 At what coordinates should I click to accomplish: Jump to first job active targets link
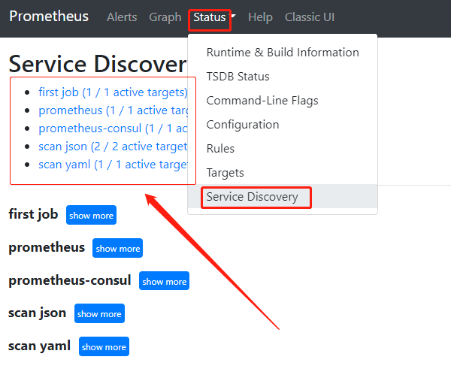coord(113,92)
